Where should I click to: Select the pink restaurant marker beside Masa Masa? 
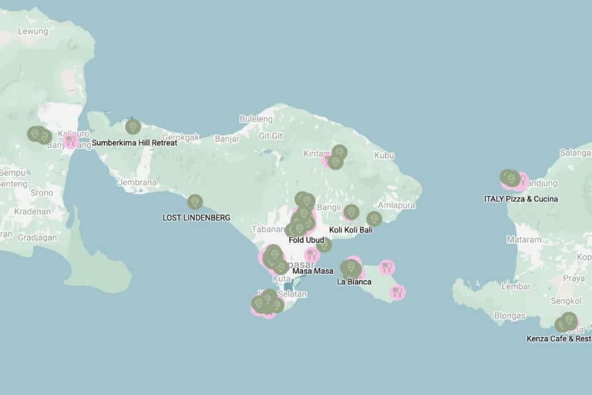312,254
